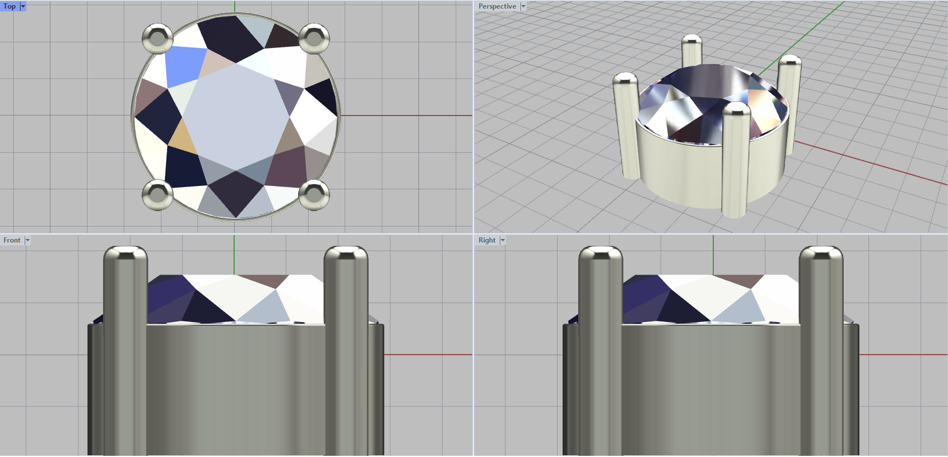Select the Front viewport title label
Viewport: 948px width, 457px height.
12,240
